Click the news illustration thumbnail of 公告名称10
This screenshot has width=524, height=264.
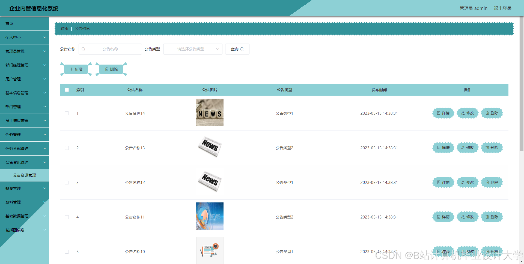(210, 250)
